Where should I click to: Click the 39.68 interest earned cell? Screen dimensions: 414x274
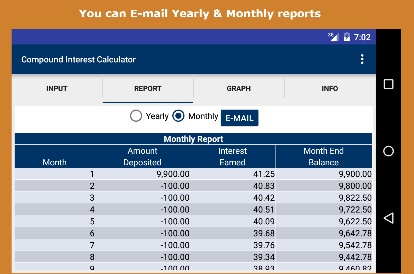pos(233,233)
